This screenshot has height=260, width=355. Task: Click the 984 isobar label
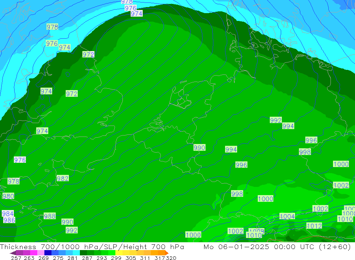tap(8, 214)
